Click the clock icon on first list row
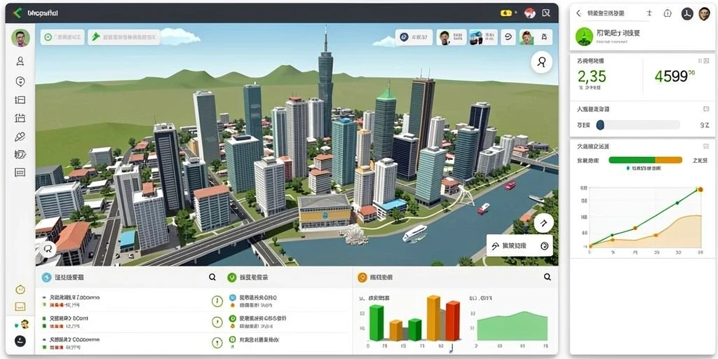 pyautogui.click(x=217, y=301)
